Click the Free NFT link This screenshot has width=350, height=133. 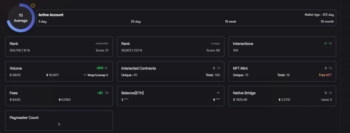click(325, 75)
